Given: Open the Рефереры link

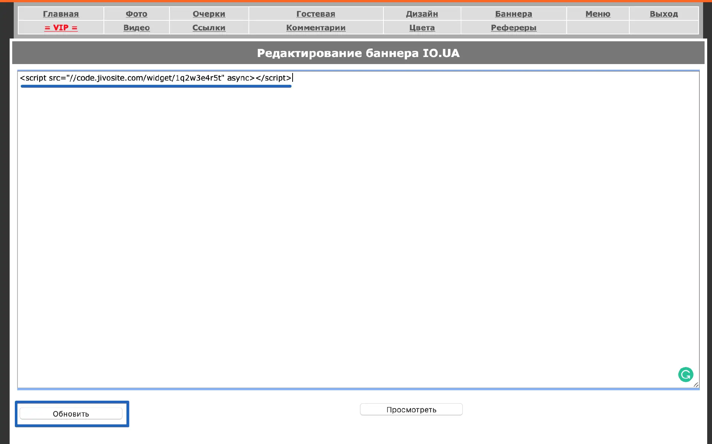Looking at the screenshot, I should 513,28.
